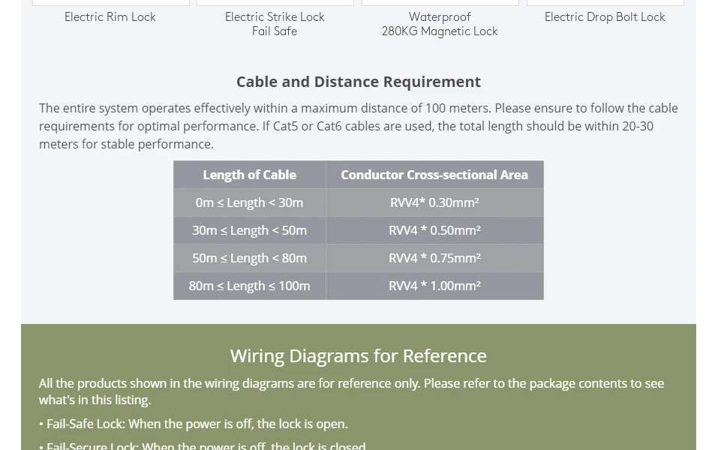This screenshot has height=450, width=715.
Task: Click the Conductor Cross-sectional Area column header
Action: coord(434,175)
